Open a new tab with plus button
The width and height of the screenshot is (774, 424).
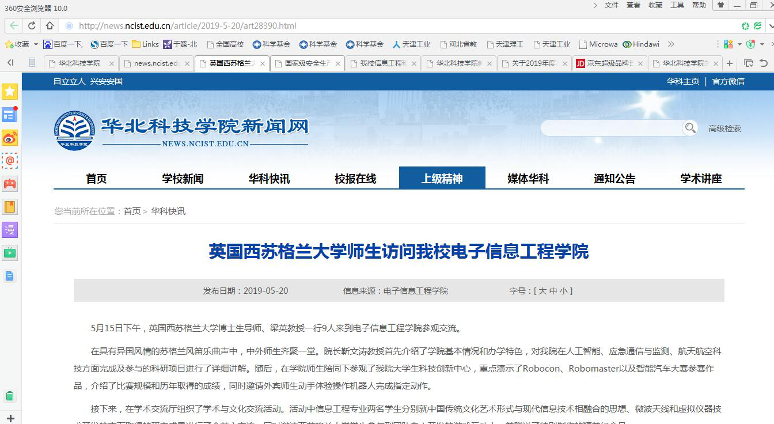point(730,63)
